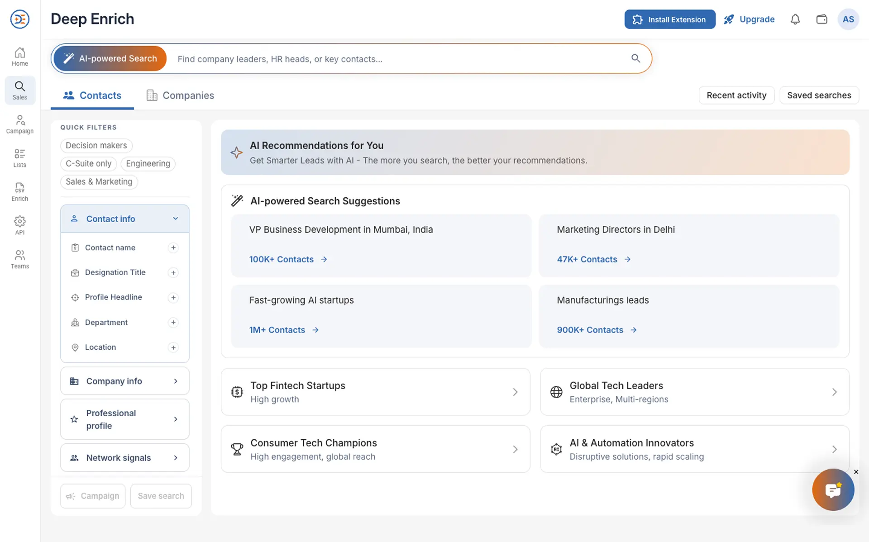Open the AS user avatar menu
This screenshot has width=869, height=542.
(848, 19)
